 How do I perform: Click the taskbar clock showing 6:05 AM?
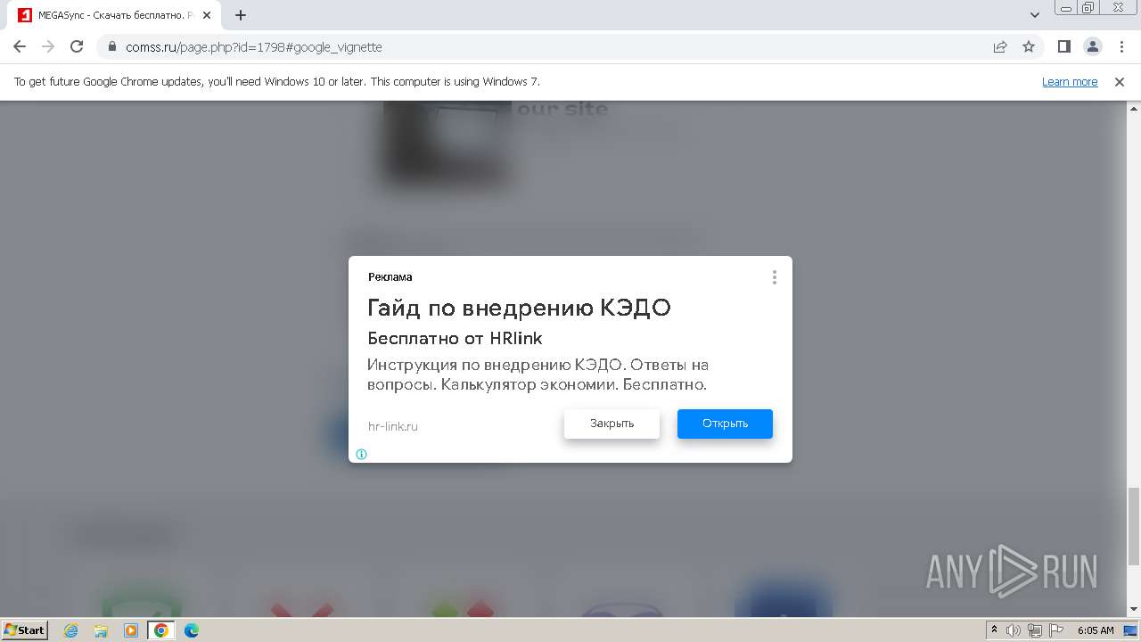click(1096, 630)
